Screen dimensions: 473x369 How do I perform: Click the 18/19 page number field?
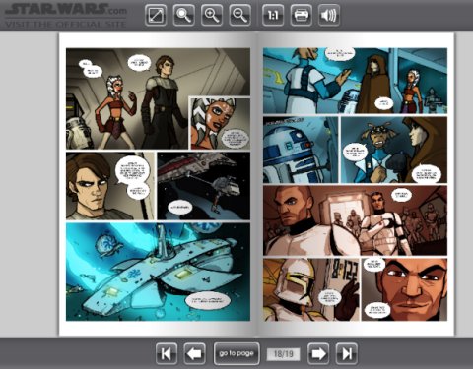(x=283, y=354)
